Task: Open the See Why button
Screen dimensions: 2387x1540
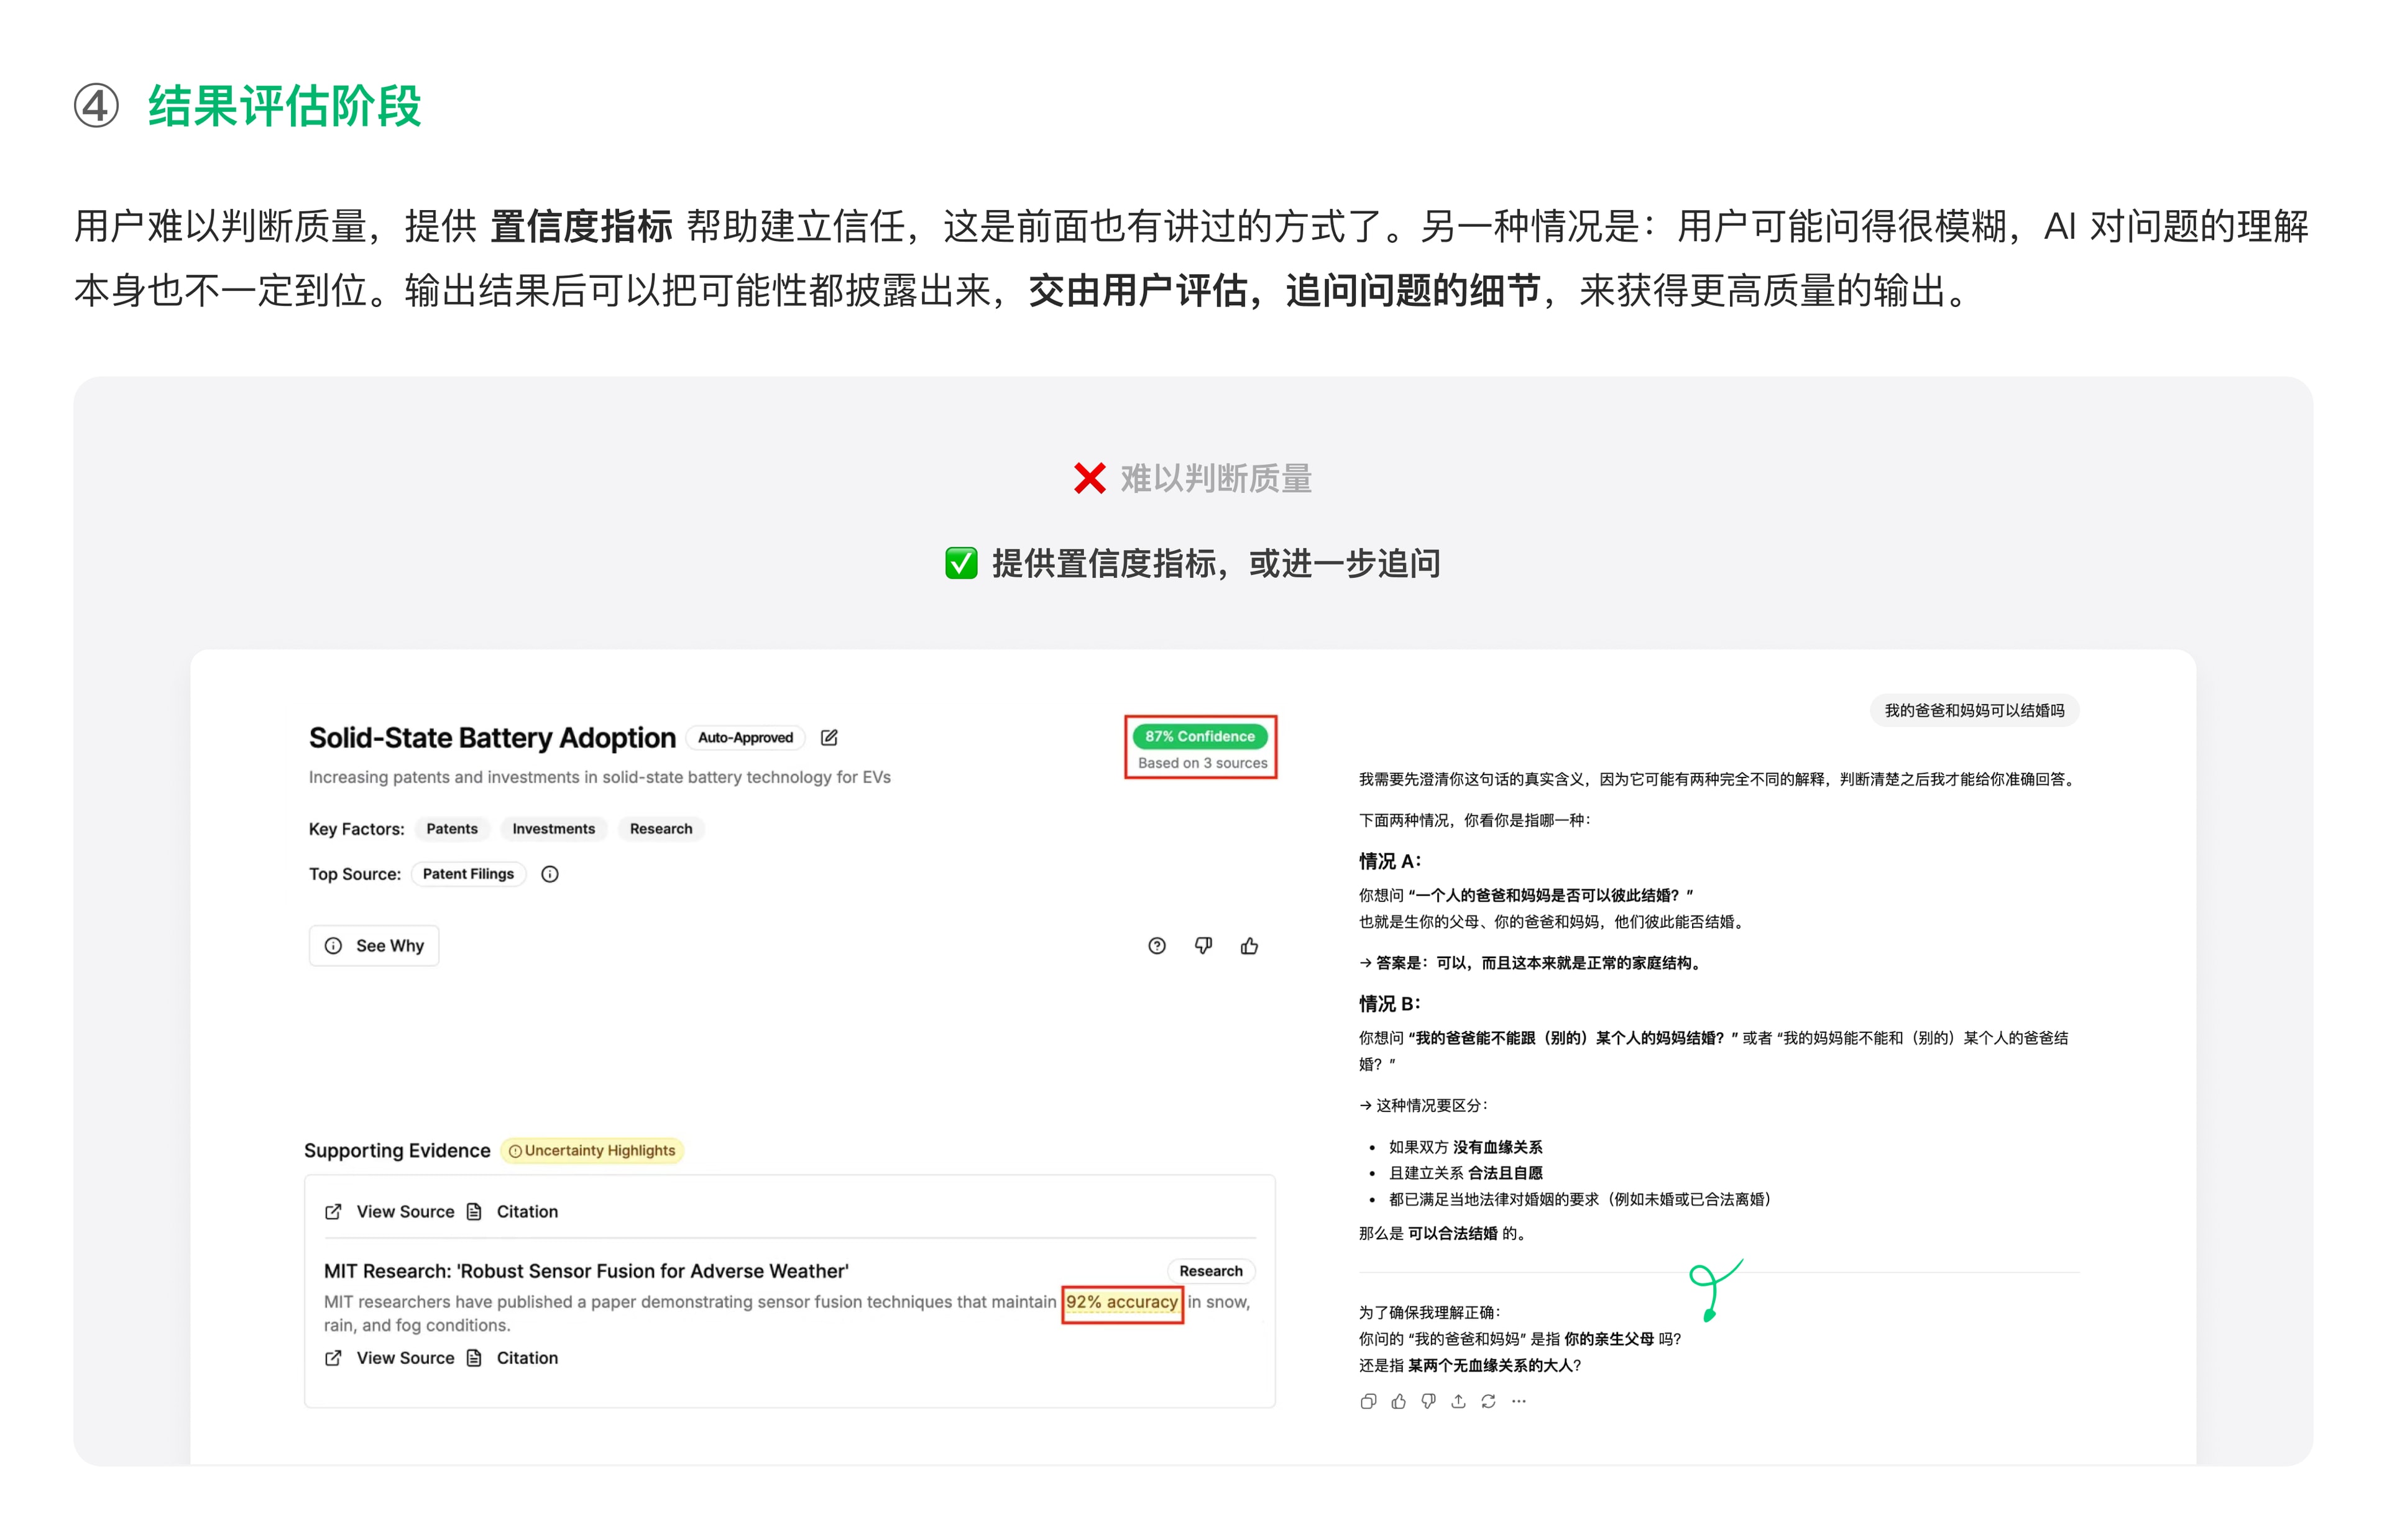Action: pos(374,946)
